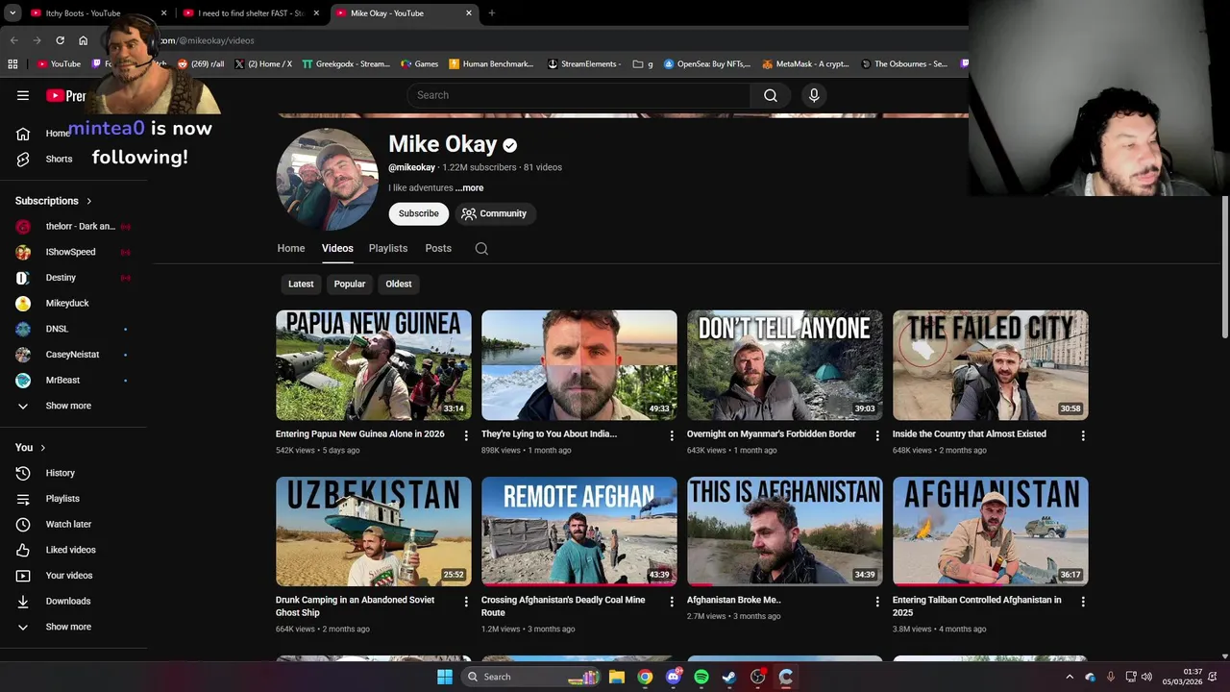Reload the page in browser toolbar
This screenshot has height=692, width=1230.
click(x=60, y=40)
